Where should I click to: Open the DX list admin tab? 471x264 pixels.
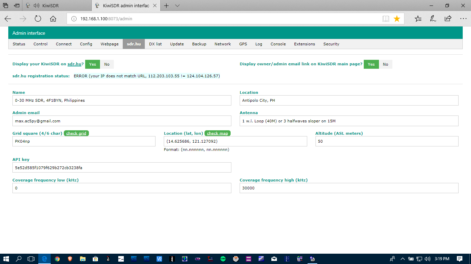click(x=155, y=44)
